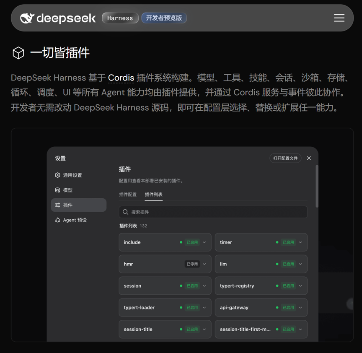Open the Cordis link
362x353 pixels.
coord(121,78)
